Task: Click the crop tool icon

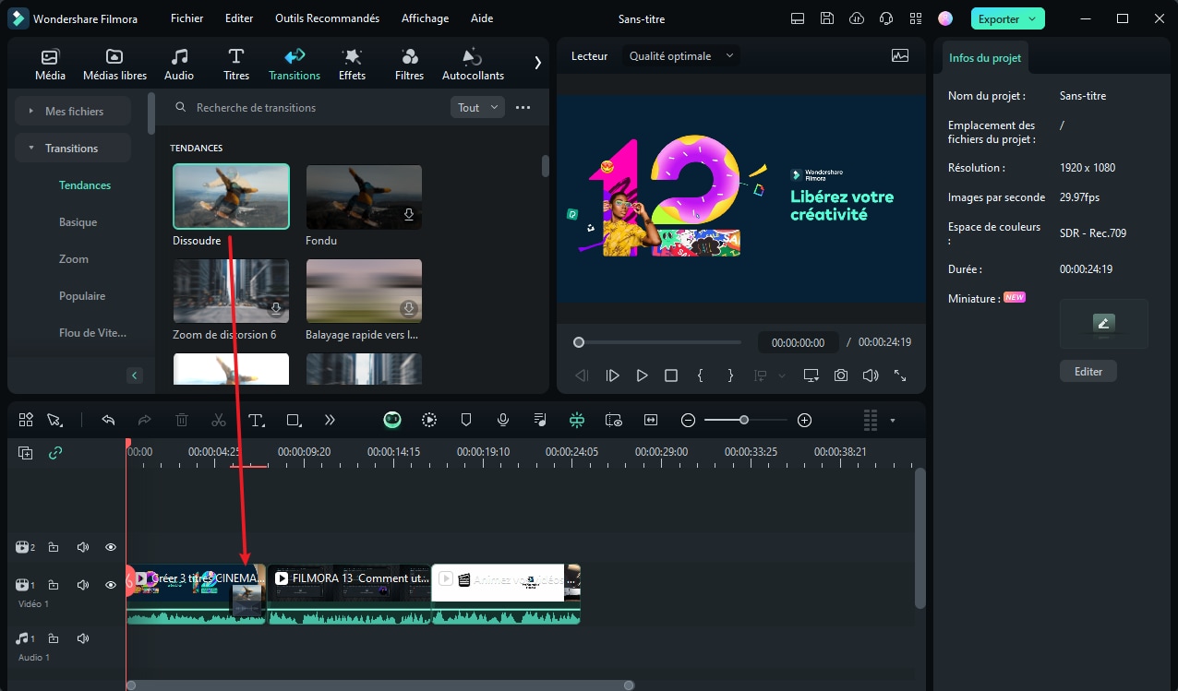Action: coord(294,420)
